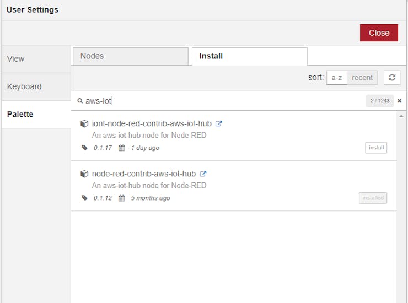The width and height of the screenshot is (408, 303).
Task: Switch to the Install tab
Action: (250, 56)
